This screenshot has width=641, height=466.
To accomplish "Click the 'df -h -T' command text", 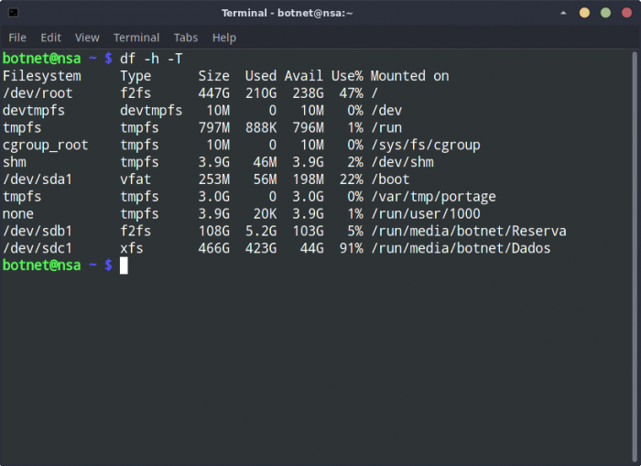I will point(151,59).
